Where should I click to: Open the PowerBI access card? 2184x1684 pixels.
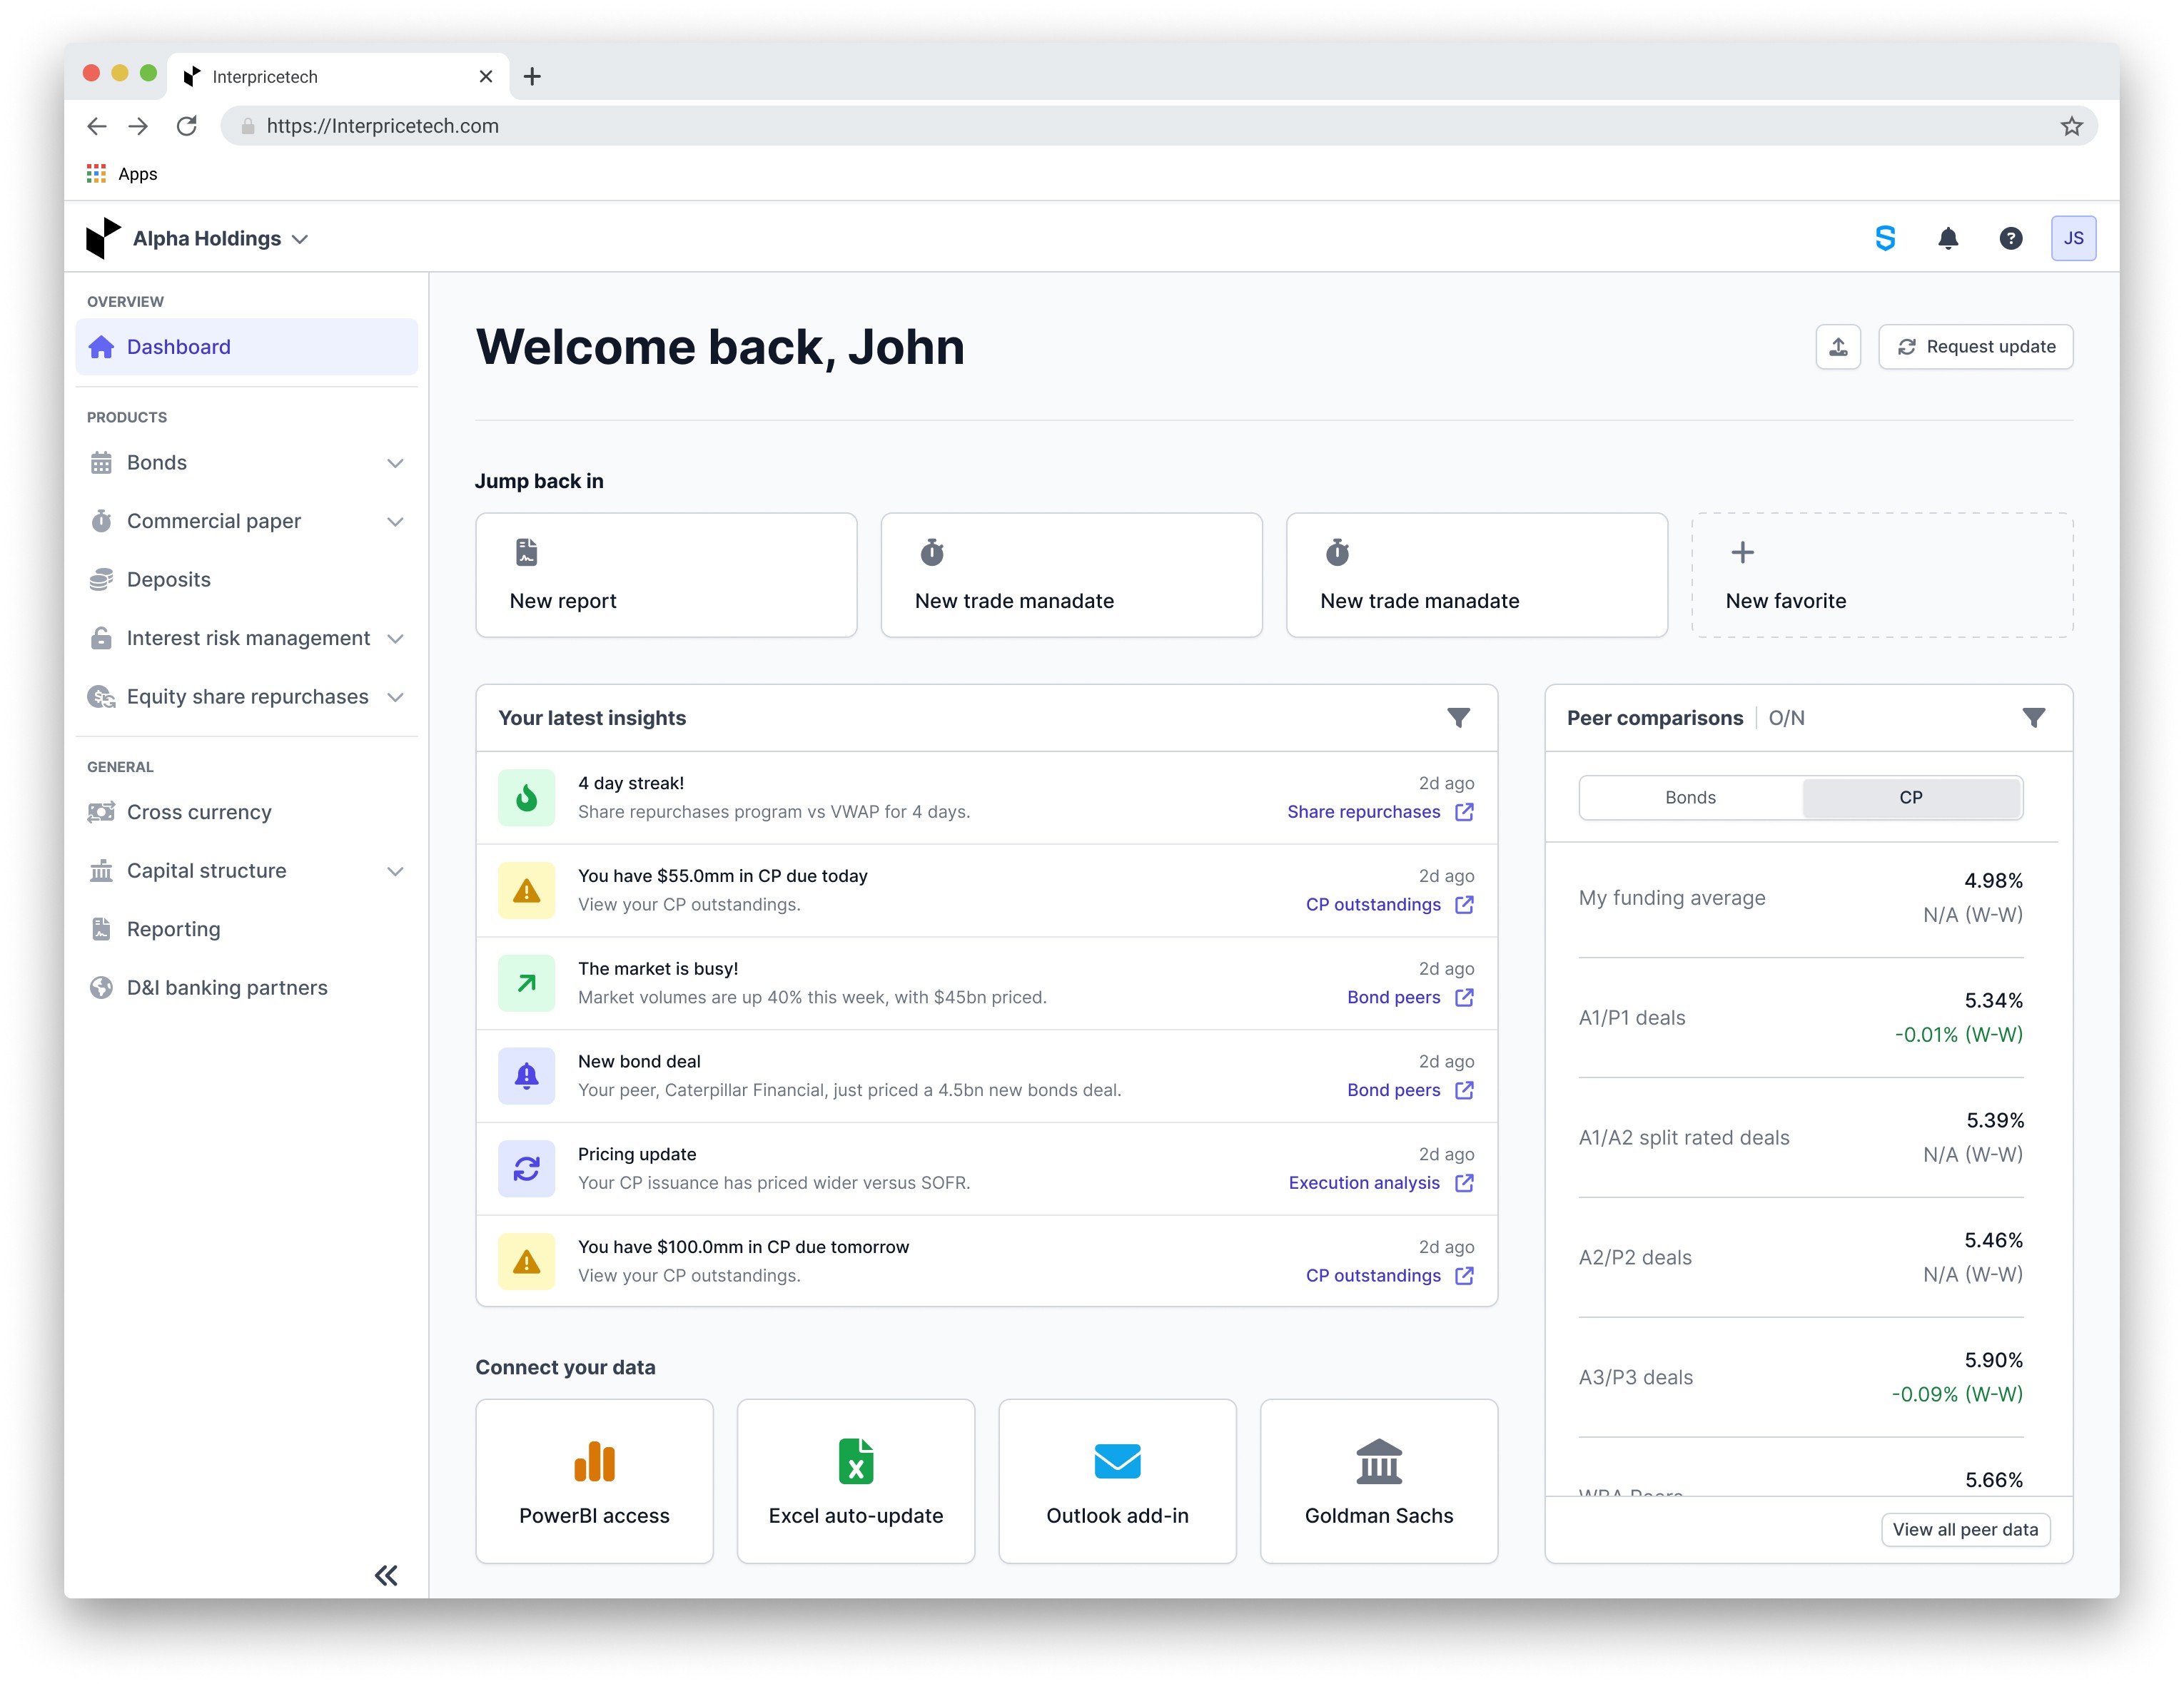click(594, 1481)
